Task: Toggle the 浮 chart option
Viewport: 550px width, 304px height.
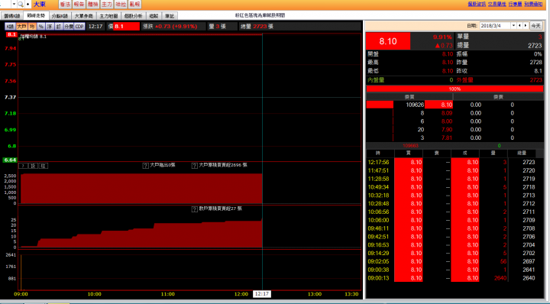Action: (50, 26)
